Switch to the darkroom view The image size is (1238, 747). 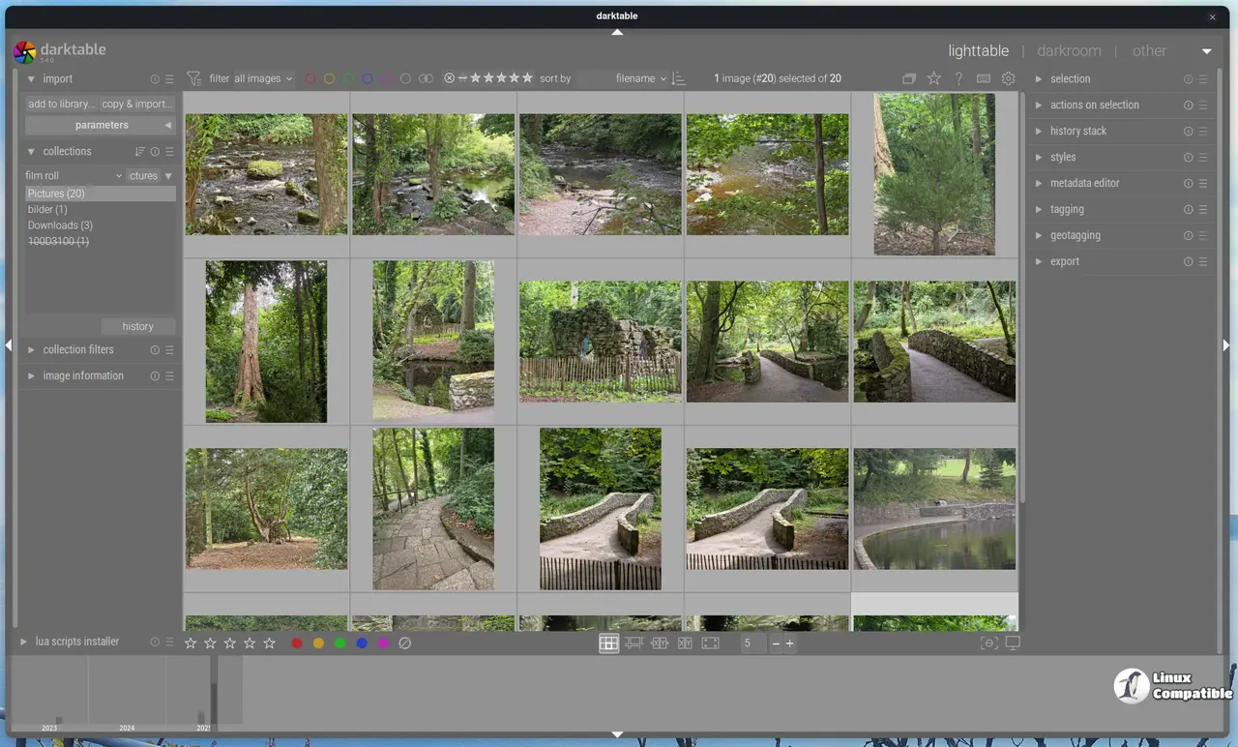click(1069, 51)
